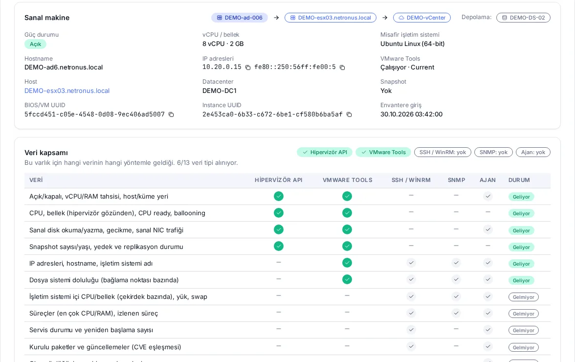Screen dimensions: 575x362
Task: Click SNMP check in İşletim sistemi içi row
Action: pyautogui.click(x=456, y=296)
